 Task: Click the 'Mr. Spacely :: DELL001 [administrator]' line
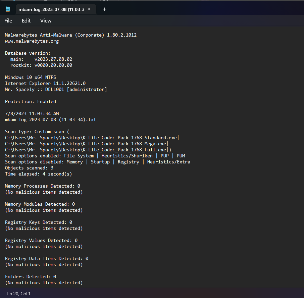(56, 89)
